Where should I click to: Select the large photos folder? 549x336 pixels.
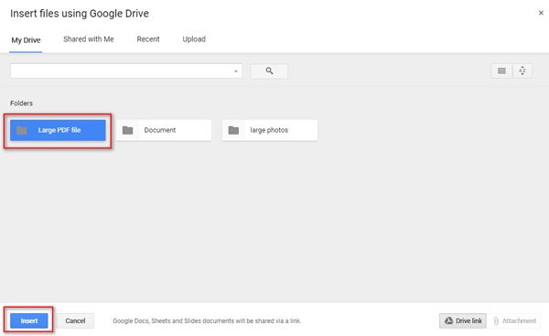[x=270, y=130]
